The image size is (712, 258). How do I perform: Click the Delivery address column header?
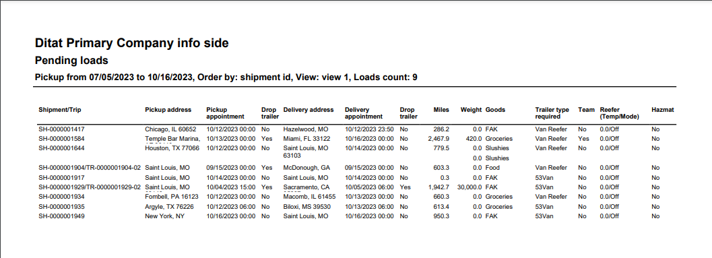(309, 110)
